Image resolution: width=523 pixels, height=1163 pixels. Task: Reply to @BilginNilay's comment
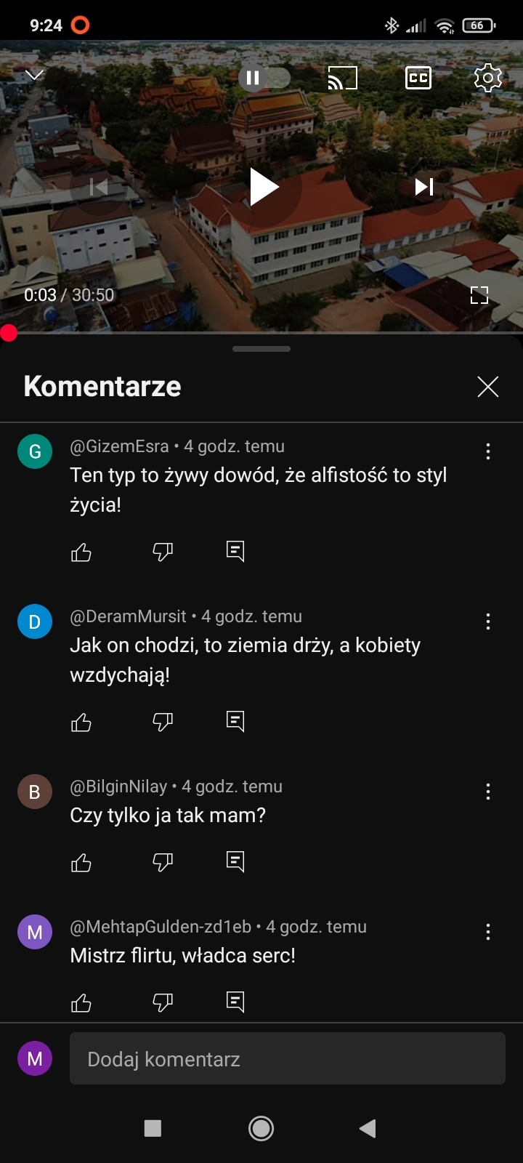[235, 862]
